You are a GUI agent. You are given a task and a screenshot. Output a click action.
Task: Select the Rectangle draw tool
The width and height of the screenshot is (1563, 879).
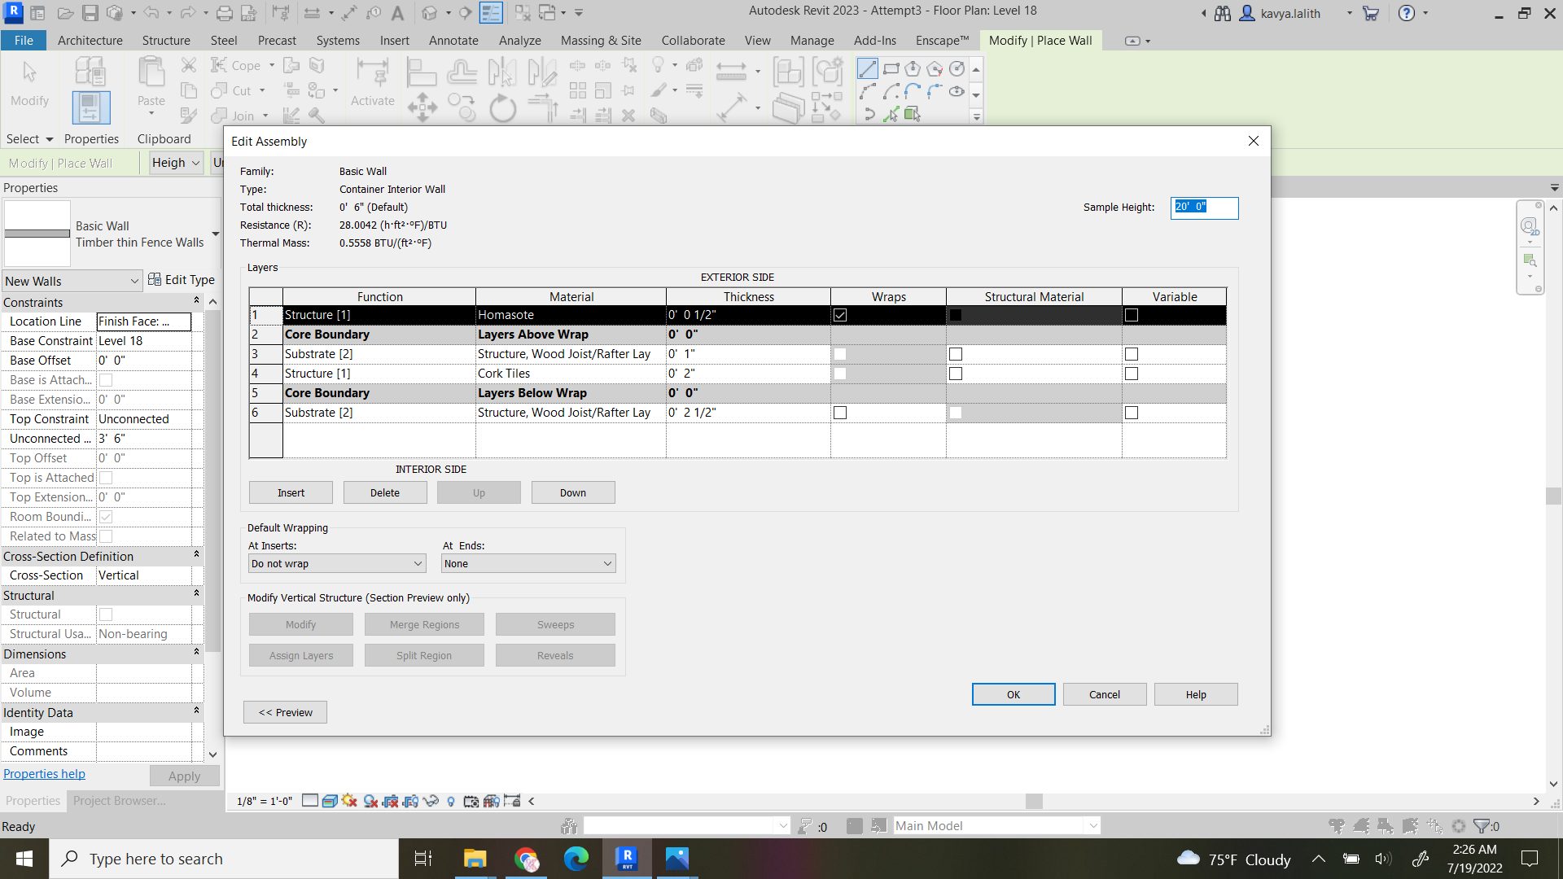[x=891, y=69]
